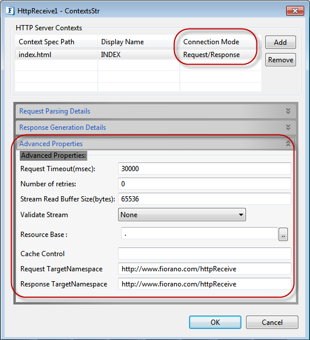Click the Fiorano app icon in title bar
This screenshot has height=340, width=310.
click(10, 11)
